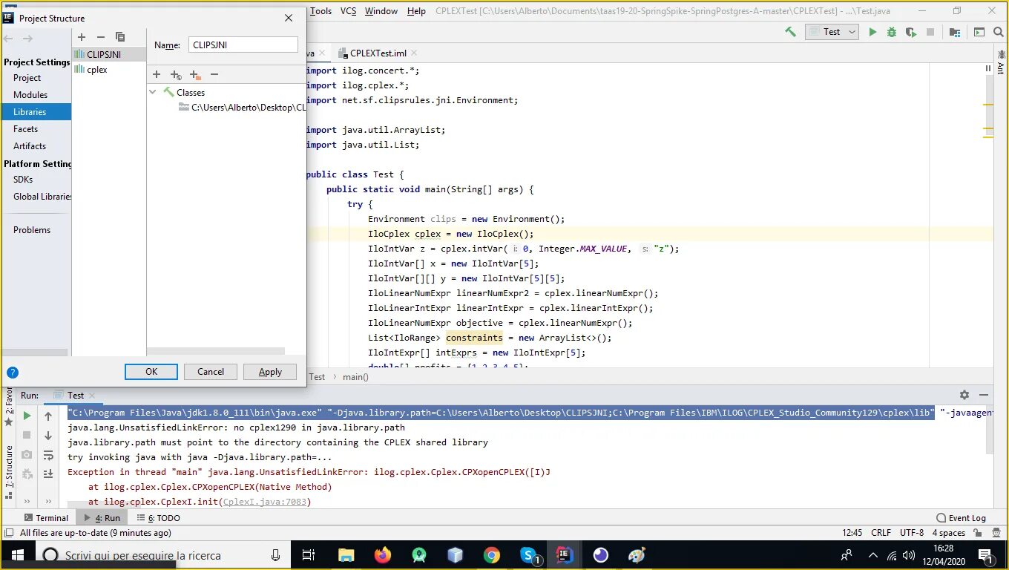
Task: Open the Tools menu
Action: click(321, 11)
